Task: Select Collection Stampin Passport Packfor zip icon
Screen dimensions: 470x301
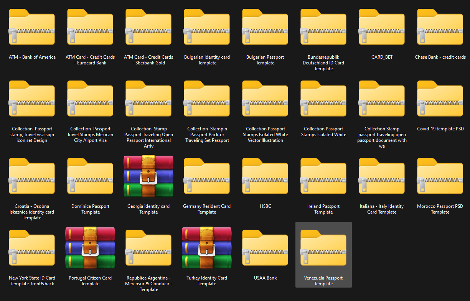Action: coord(207,99)
